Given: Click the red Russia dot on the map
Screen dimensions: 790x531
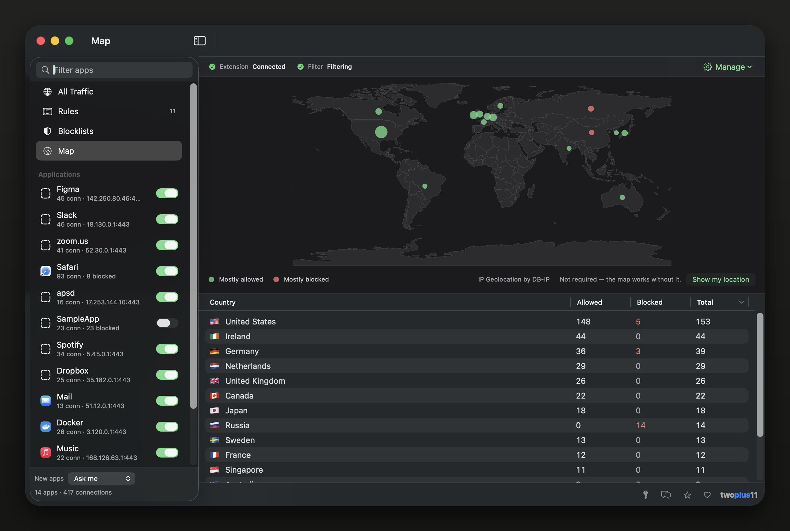Looking at the screenshot, I should 591,109.
